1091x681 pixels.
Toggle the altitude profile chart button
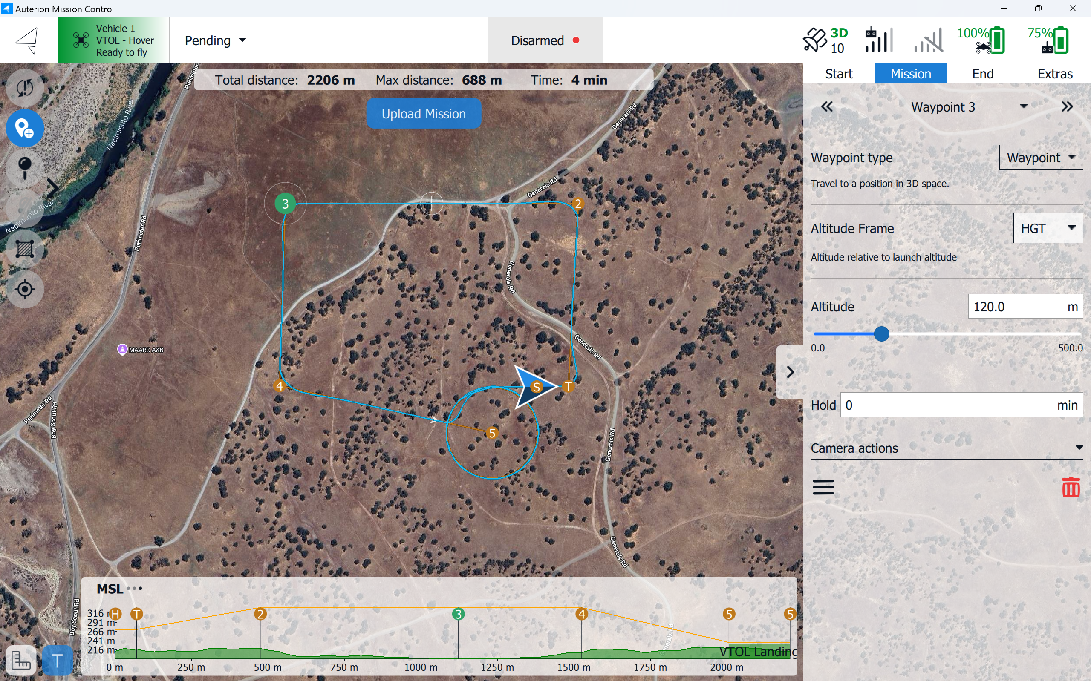pyautogui.click(x=21, y=660)
